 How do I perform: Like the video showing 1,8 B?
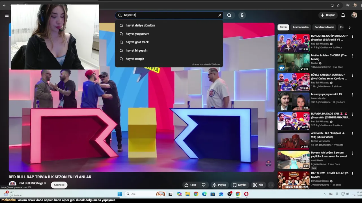click(190, 185)
